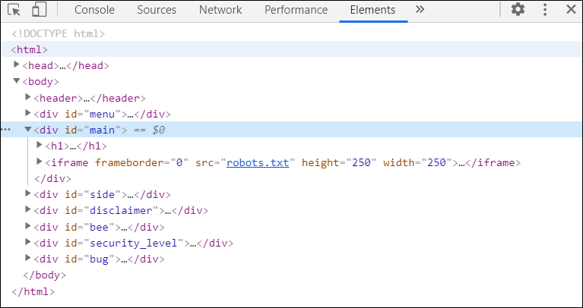Close the DevTools panel
This screenshot has height=308, width=583.
(571, 10)
